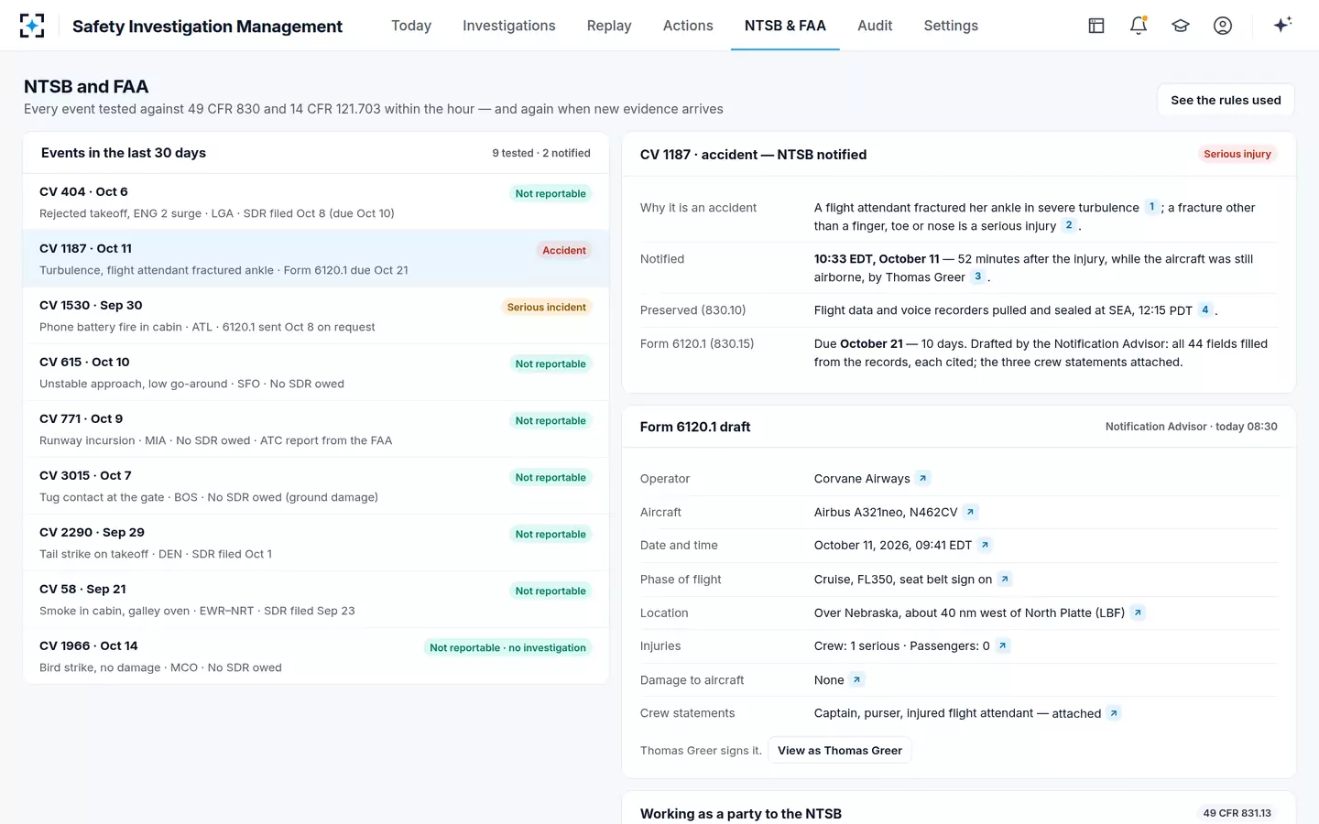Open citation 2 after serious injury
The height and width of the screenshot is (824, 1319).
1069,225
